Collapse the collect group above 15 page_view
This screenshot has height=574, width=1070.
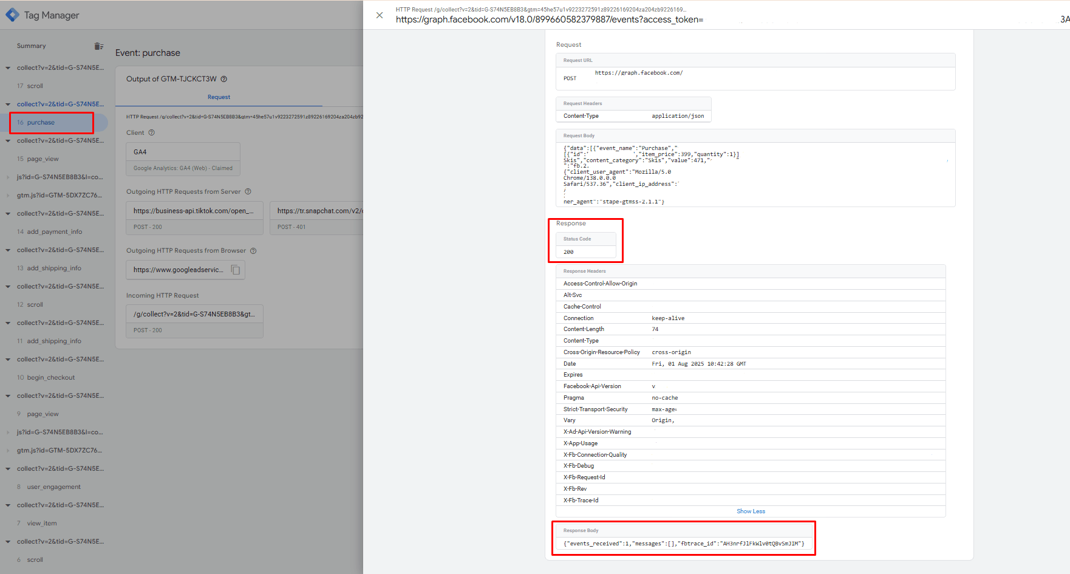pyautogui.click(x=8, y=141)
